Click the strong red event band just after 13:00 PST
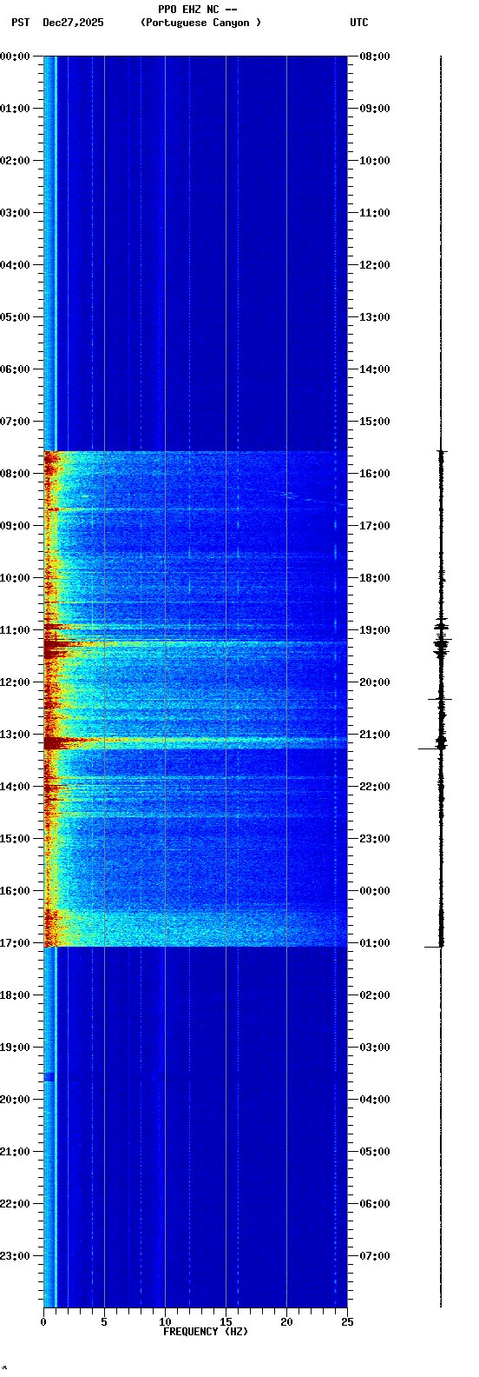 tap(195, 742)
